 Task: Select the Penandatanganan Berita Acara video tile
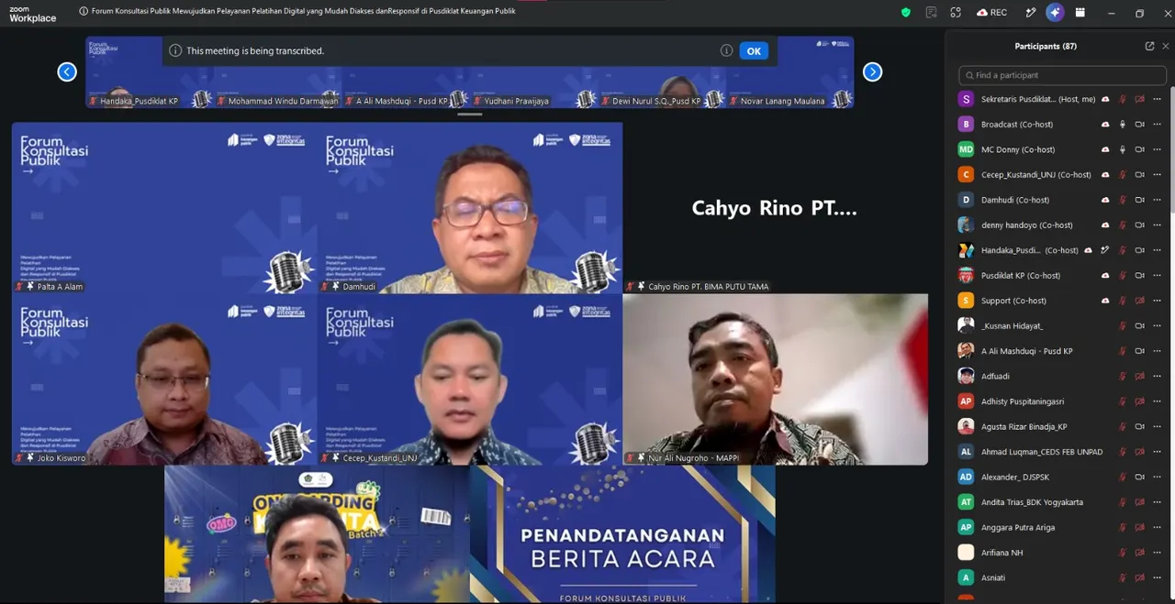point(622,534)
